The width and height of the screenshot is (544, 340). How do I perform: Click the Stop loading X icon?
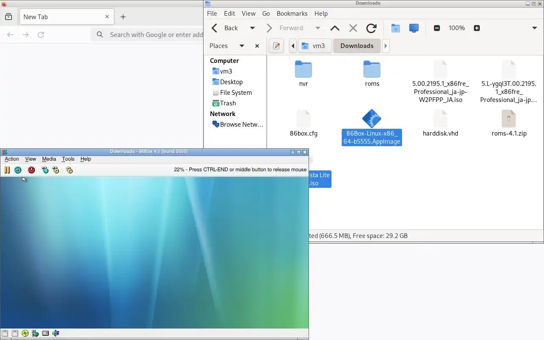coord(353,28)
